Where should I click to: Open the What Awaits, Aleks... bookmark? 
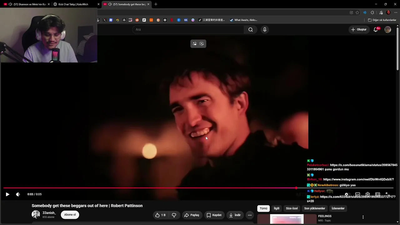click(243, 20)
